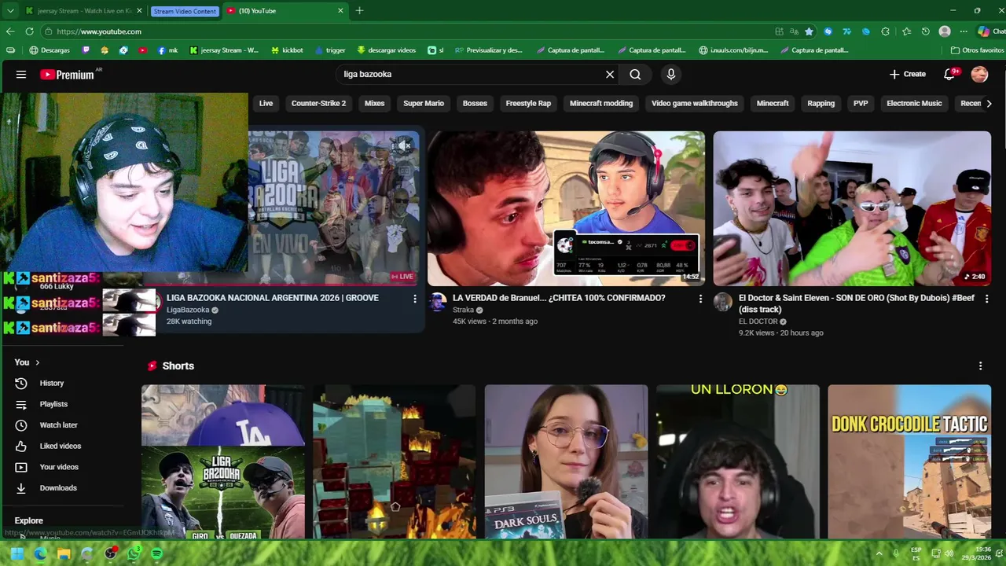
Task: Toggle the system tray volume icon
Action: (949, 553)
